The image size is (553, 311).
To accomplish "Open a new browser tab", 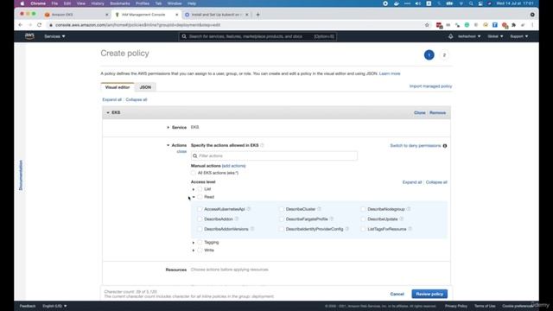I will 257,15.
